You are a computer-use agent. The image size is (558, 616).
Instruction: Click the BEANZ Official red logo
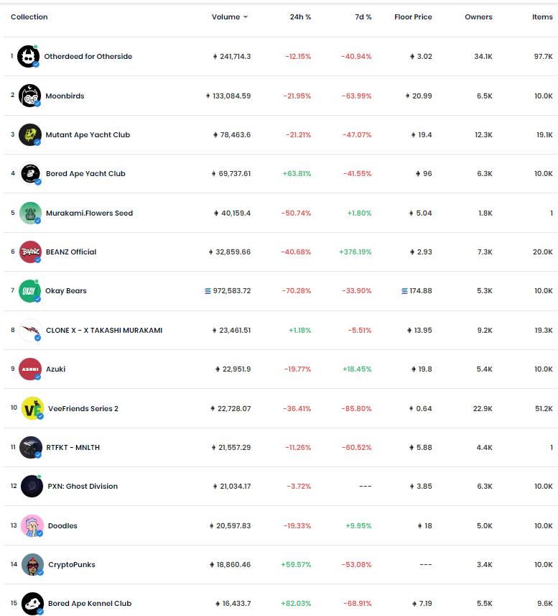30,252
